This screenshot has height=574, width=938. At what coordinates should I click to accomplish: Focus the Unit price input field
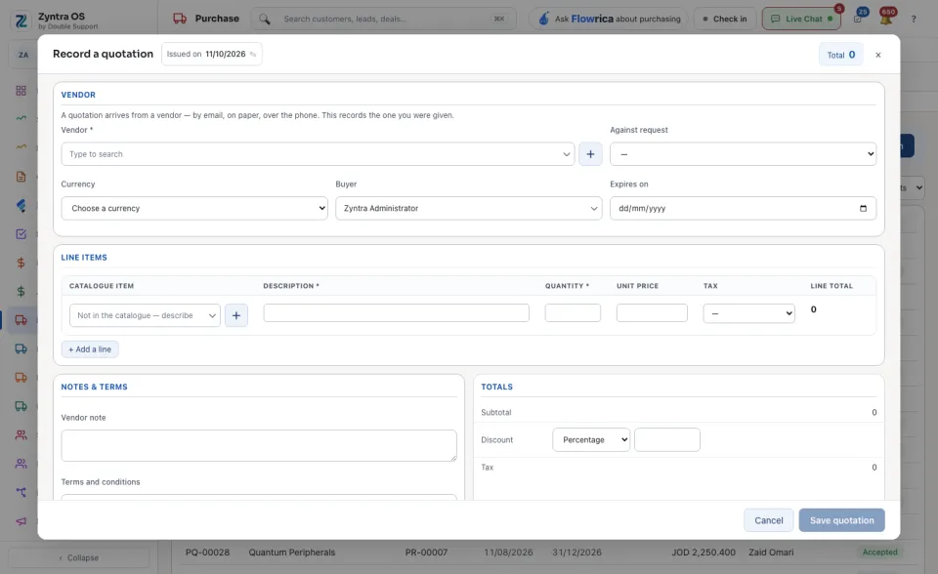coord(652,312)
